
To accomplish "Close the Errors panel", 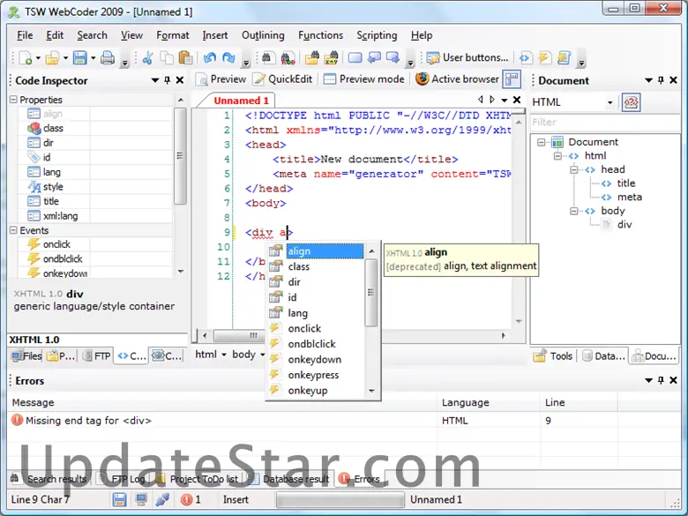I will pyautogui.click(x=673, y=380).
